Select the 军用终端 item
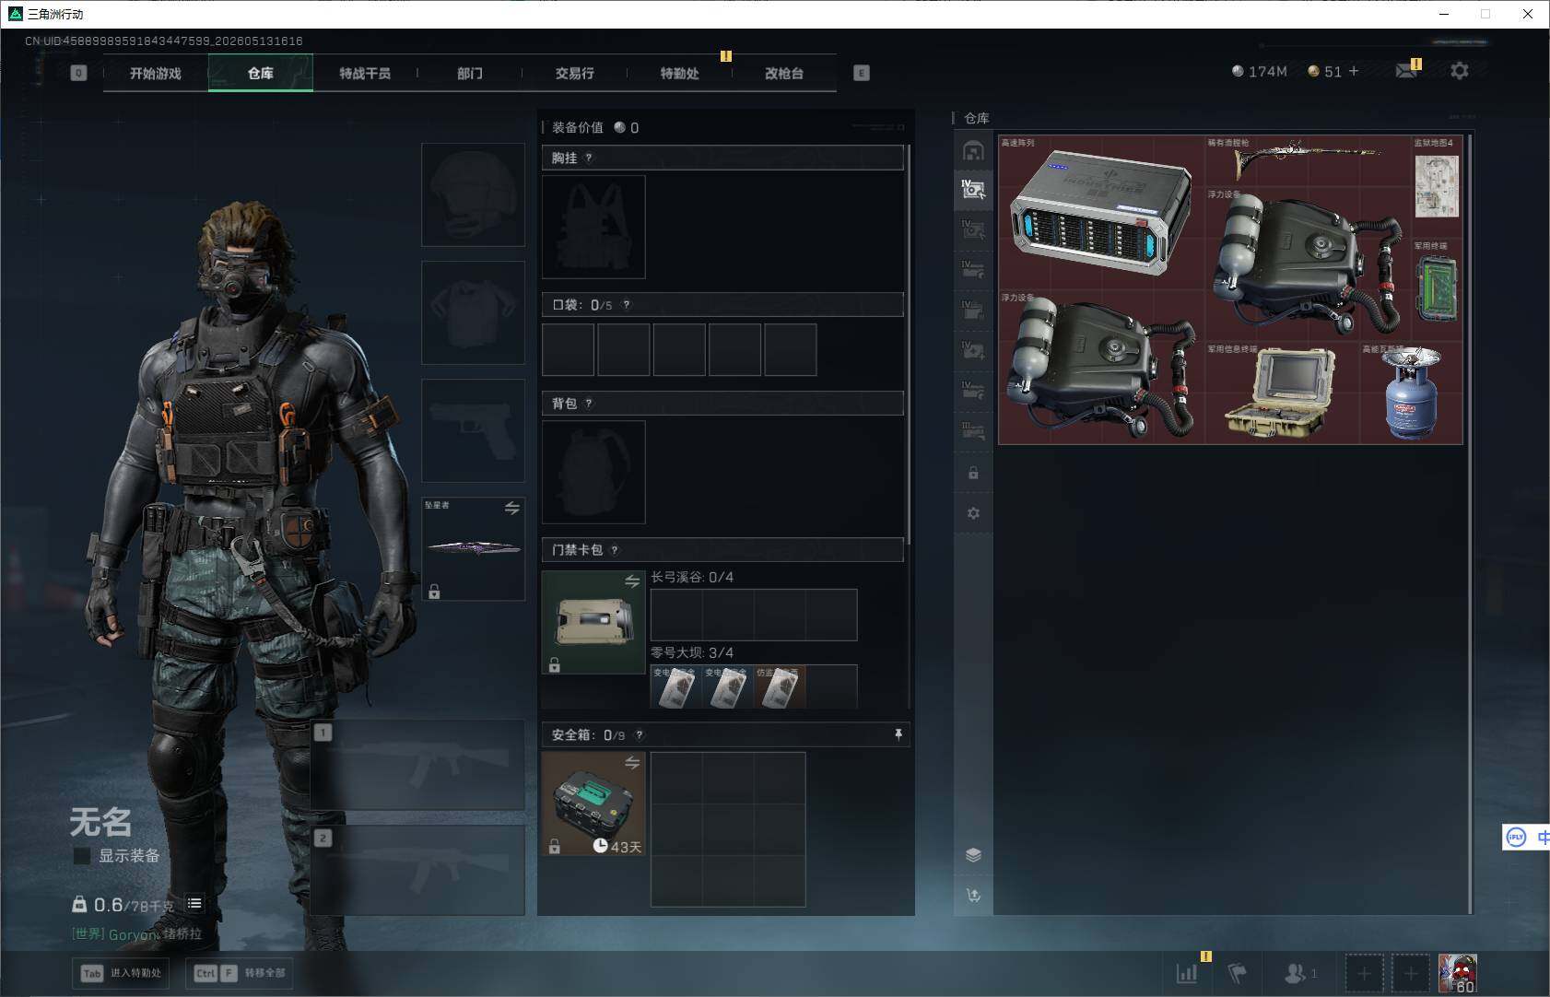Screen dimensions: 1550x997 pos(1437,289)
